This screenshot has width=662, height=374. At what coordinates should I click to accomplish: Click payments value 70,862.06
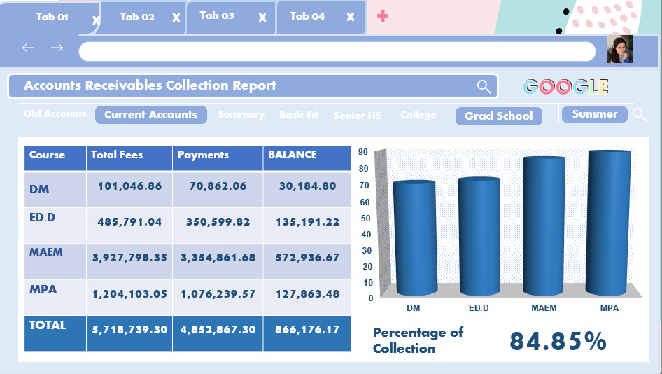pos(218,186)
